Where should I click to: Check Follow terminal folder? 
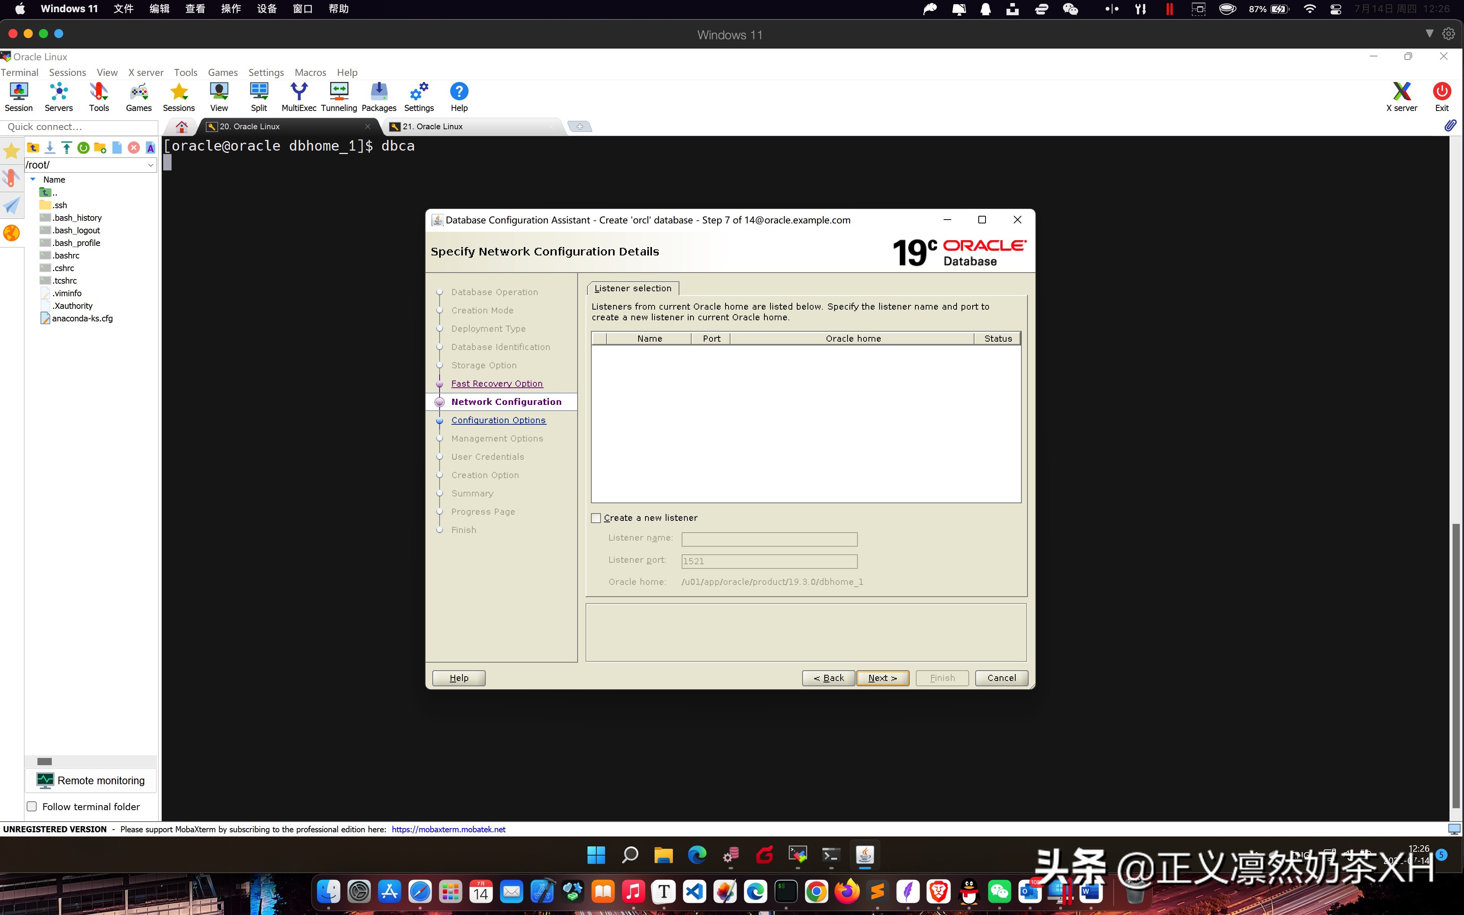(32, 806)
